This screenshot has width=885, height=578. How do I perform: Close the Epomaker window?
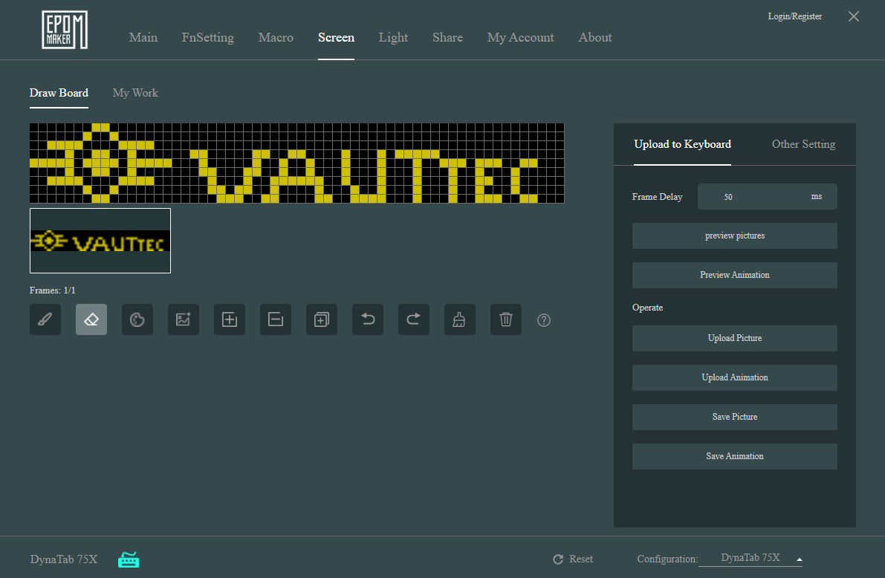854,16
